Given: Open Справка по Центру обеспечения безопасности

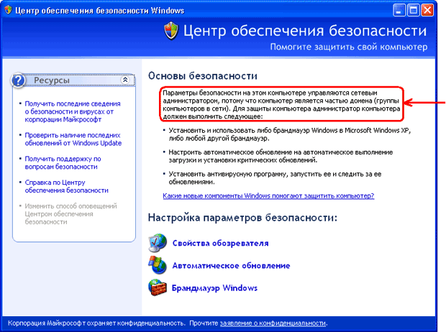Looking at the screenshot, I should point(66,186).
